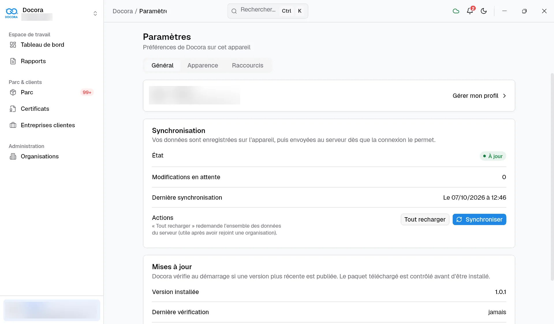554x324 pixels.
Task: Open the notifications bell
Action: pos(470,11)
